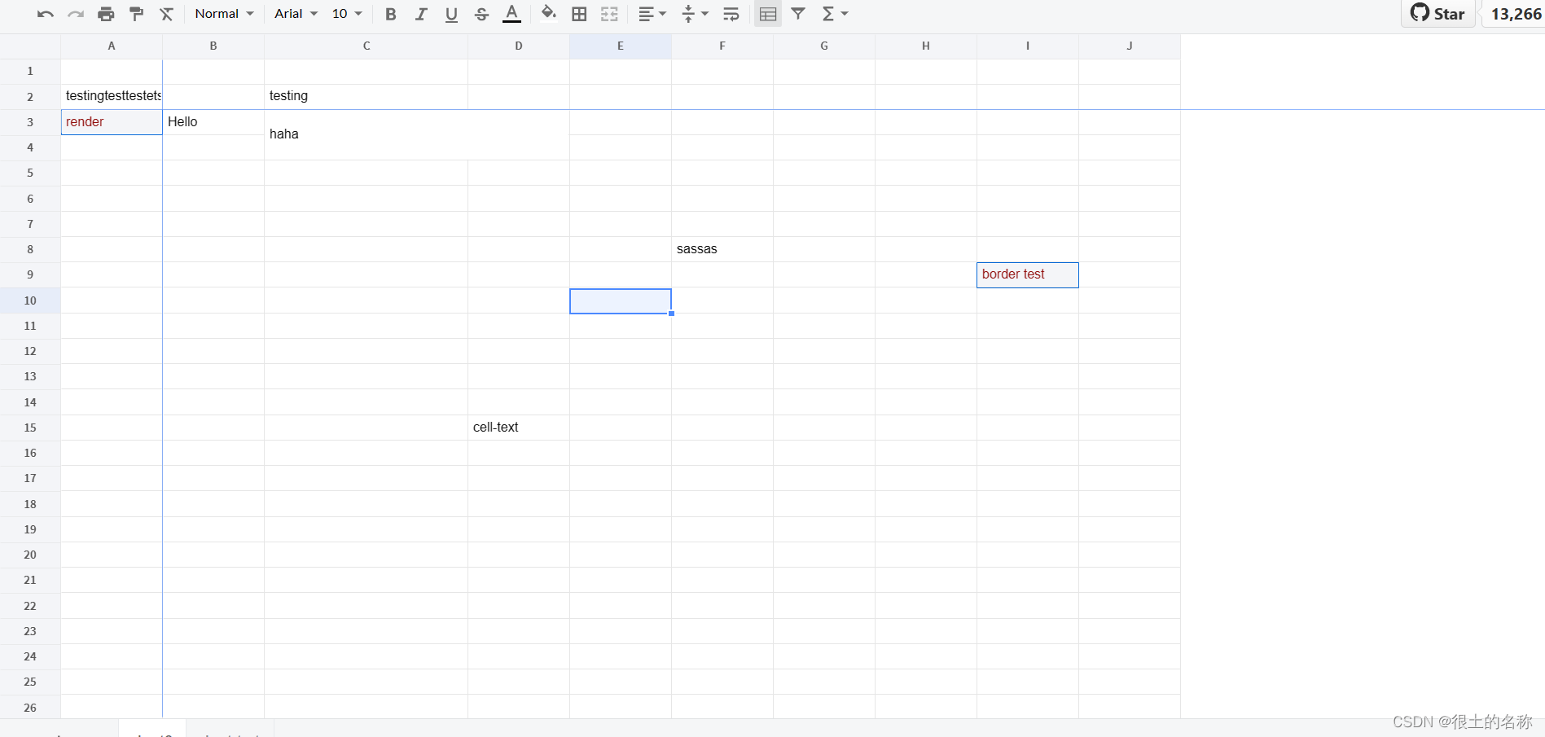Toggle italic formatting
The image size is (1545, 737).
(421, 14)
